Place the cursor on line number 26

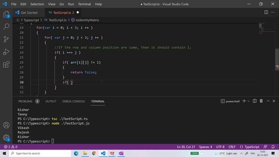point(21,62)
